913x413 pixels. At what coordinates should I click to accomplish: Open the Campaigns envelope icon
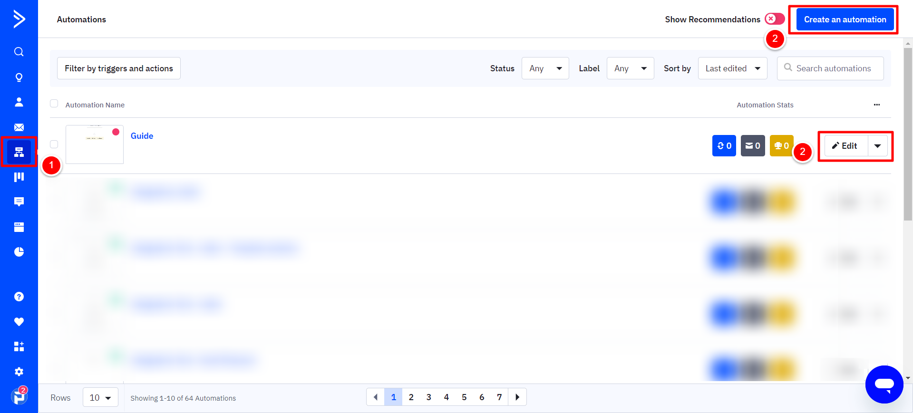coord(19,127)
